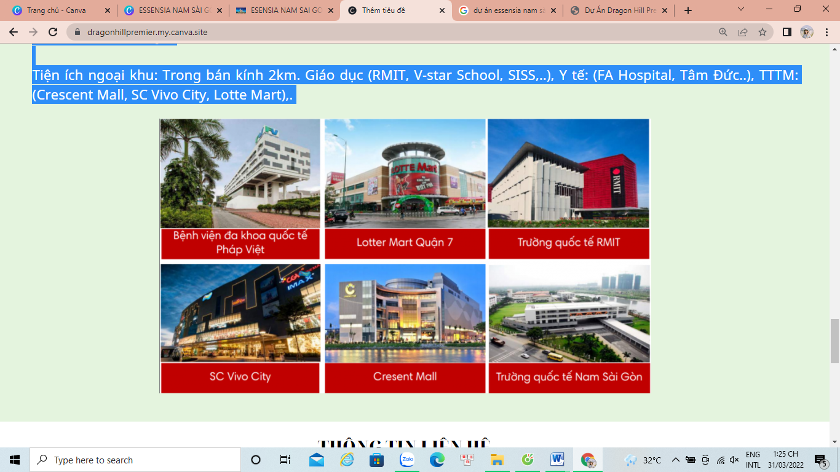Click the Bệnh viện đa khoa quốc tế caption
Image resolution: width=840 pixels, height=472 pixels.
[240, 243]
